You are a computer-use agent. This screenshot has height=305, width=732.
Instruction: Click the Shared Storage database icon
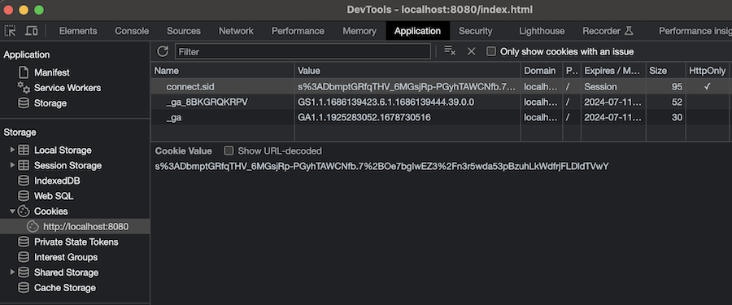(x=24, y=272)
